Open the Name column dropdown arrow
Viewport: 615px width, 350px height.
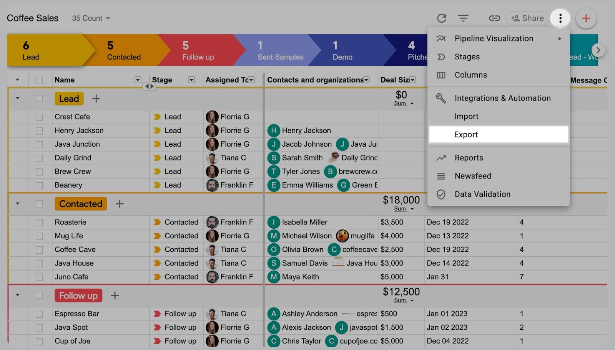point(138,80)
